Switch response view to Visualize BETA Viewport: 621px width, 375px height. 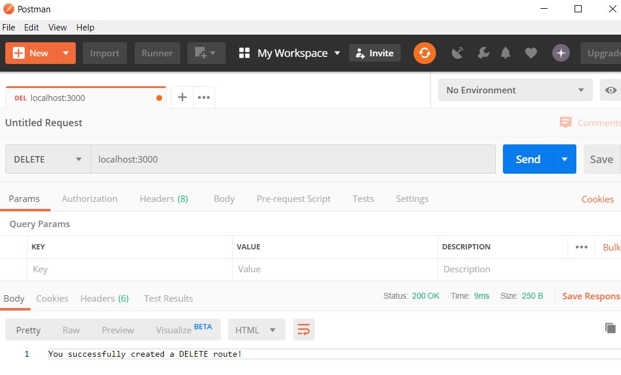pyautogui.click(x=184, y=329)
